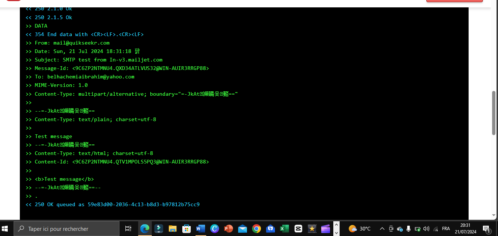Click the 'Content-Type: text/plain' line

(x=91, y=119)
